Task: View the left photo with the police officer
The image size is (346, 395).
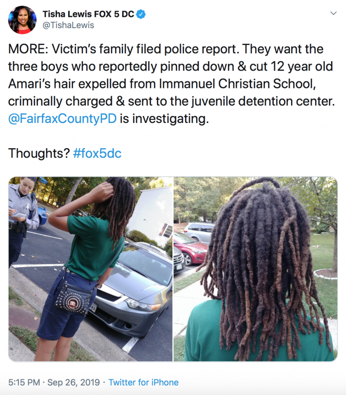Action: click(x=90, y=269)
